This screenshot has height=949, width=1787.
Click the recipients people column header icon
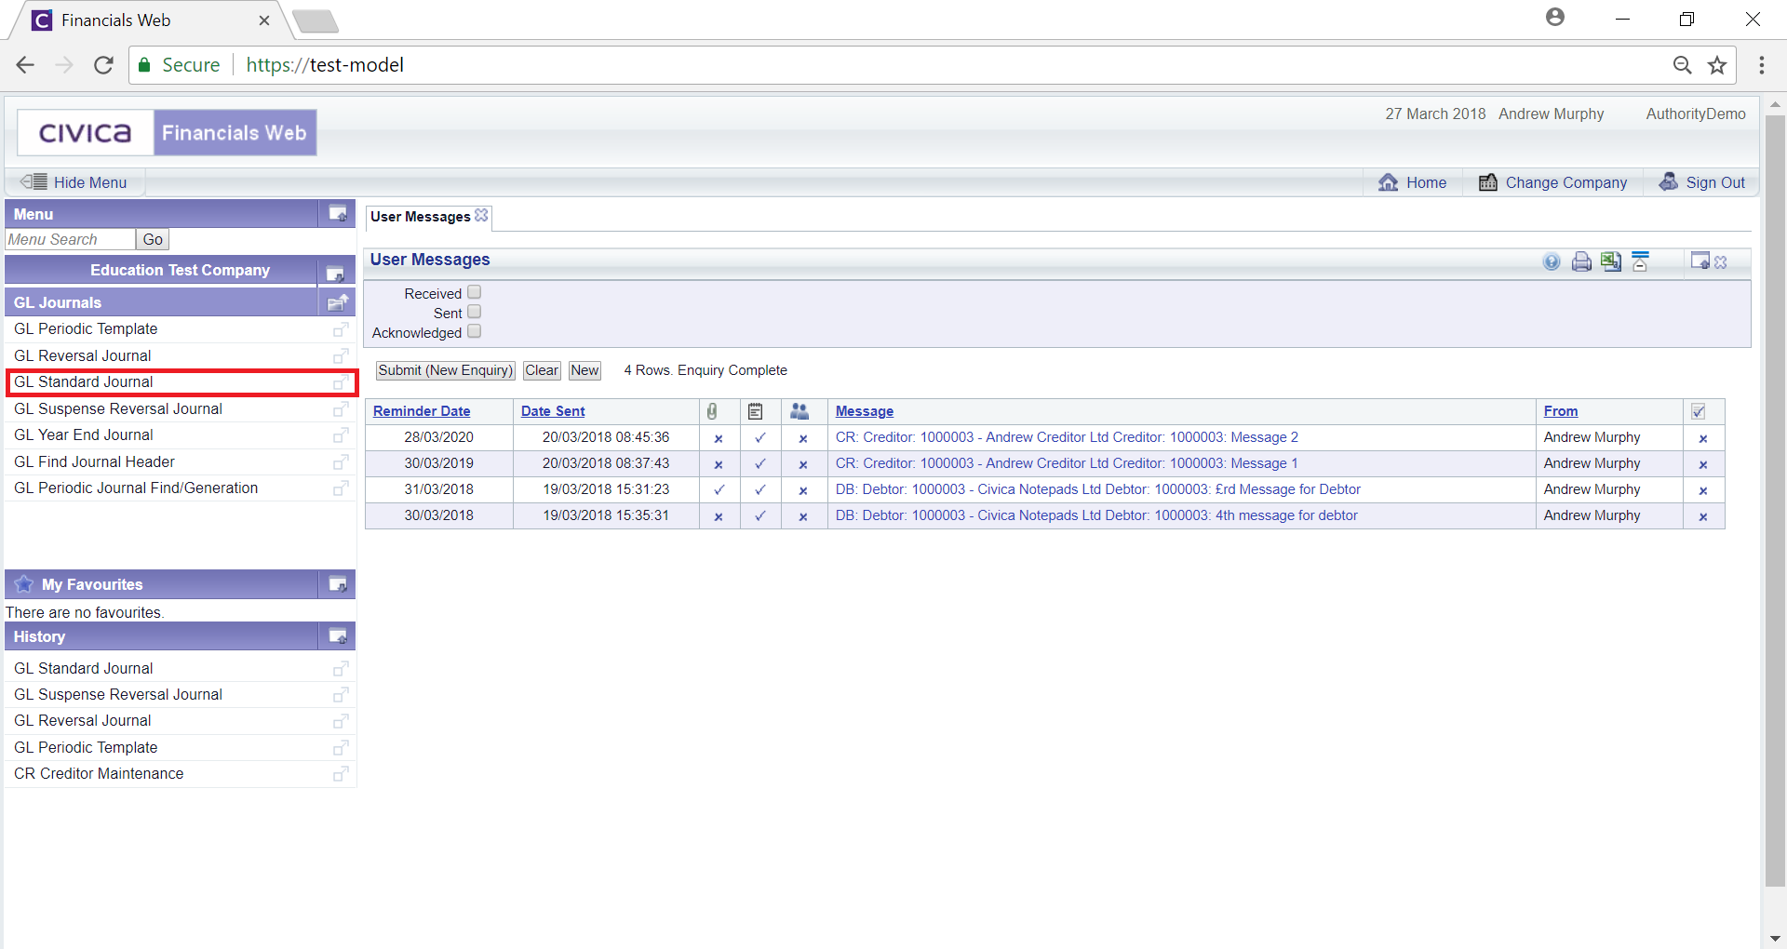pos(799,411)
